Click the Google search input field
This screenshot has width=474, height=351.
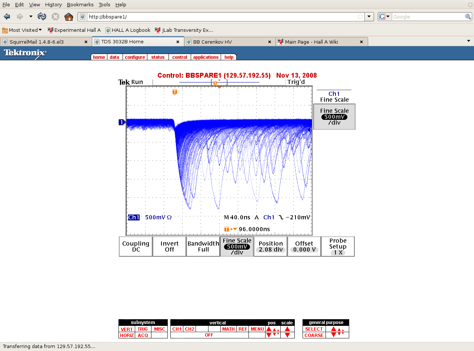pos(428,17)
